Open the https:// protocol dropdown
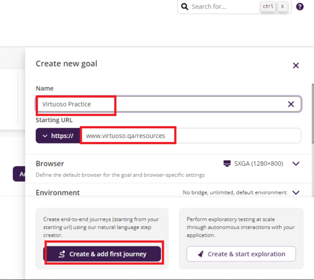 [x=58, y=136]
